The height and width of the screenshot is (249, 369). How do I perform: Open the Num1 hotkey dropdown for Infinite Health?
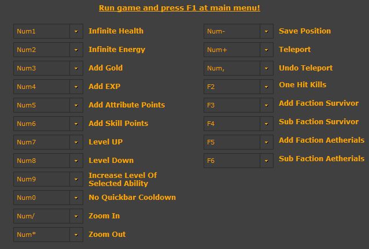pos(76,32)
